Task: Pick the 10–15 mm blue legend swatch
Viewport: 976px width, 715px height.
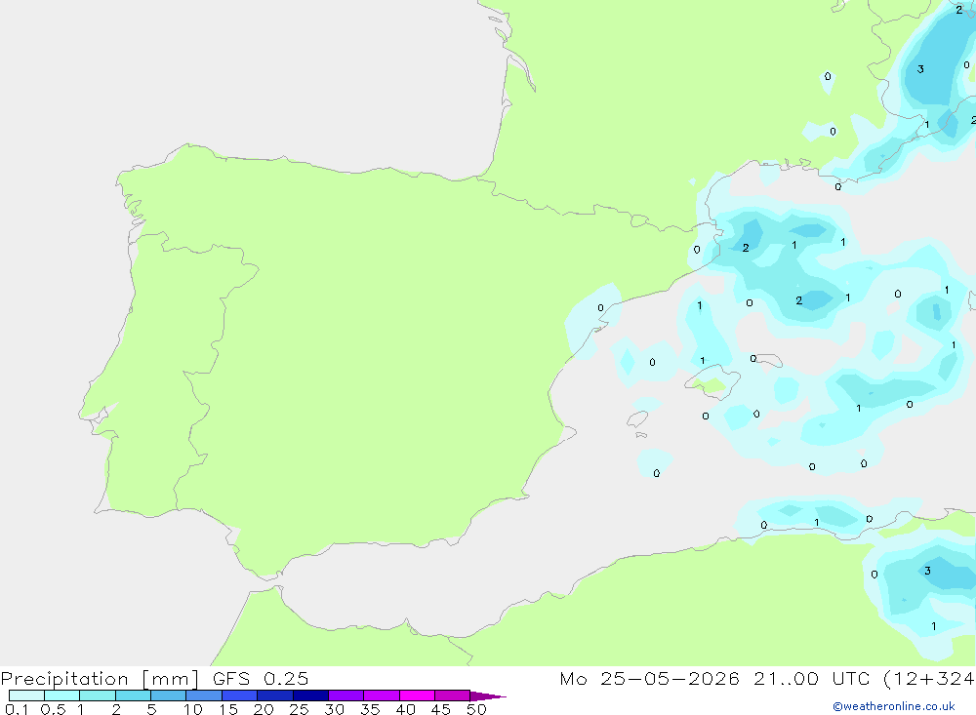Action: pyautogui.click(x=204, y=695)
